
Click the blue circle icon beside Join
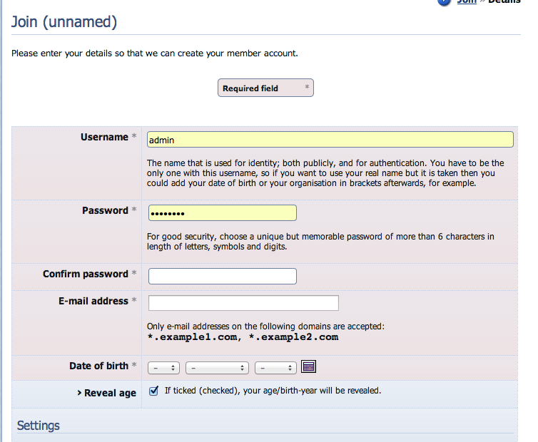pyautogui.click(x=445, y=2)
